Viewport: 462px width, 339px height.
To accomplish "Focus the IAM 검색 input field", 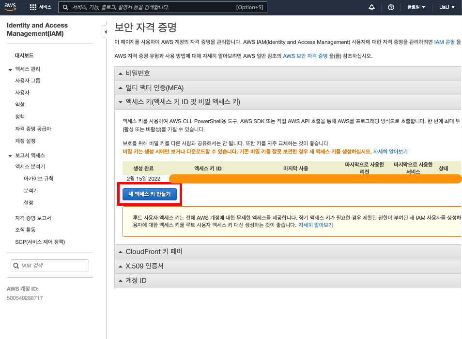I will pyautogui.click(x=50, y=266).
